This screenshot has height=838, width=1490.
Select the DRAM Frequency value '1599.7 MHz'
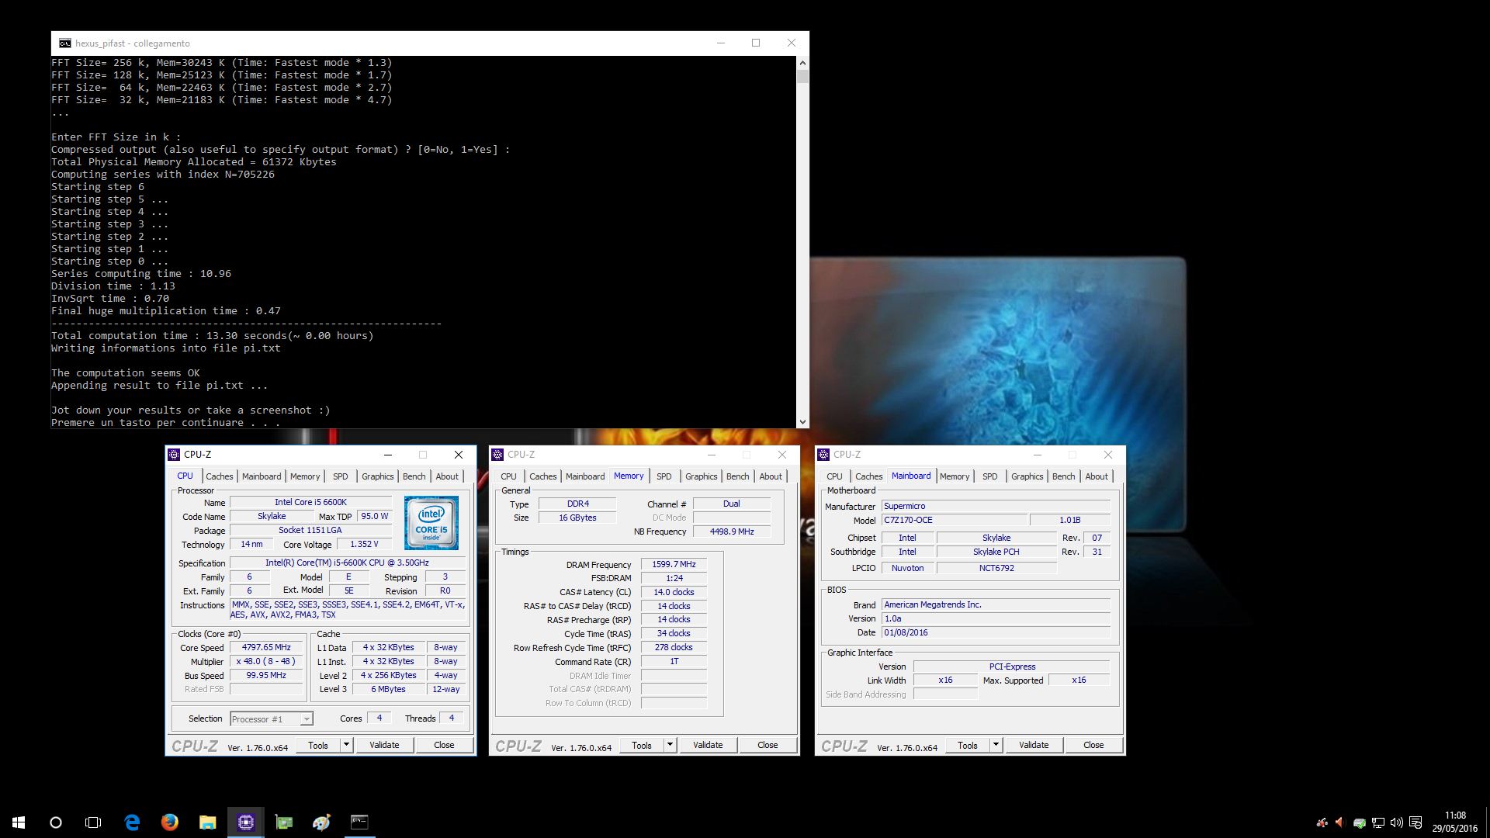coord(674,564)
